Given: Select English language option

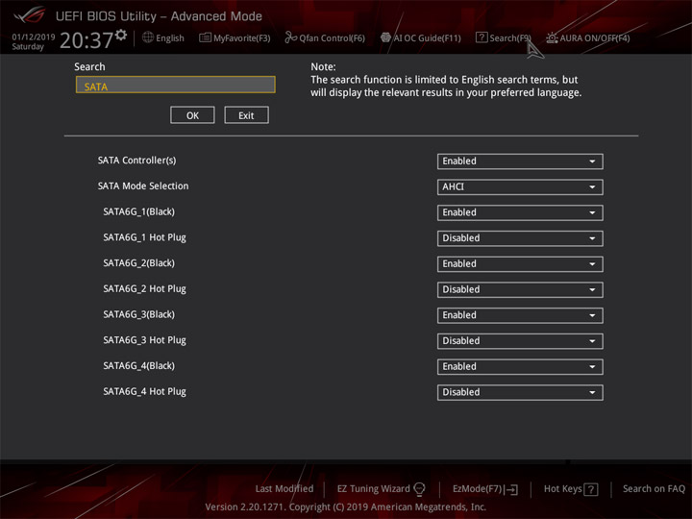Looking at the screenshot, I should (x=170, y=38).
